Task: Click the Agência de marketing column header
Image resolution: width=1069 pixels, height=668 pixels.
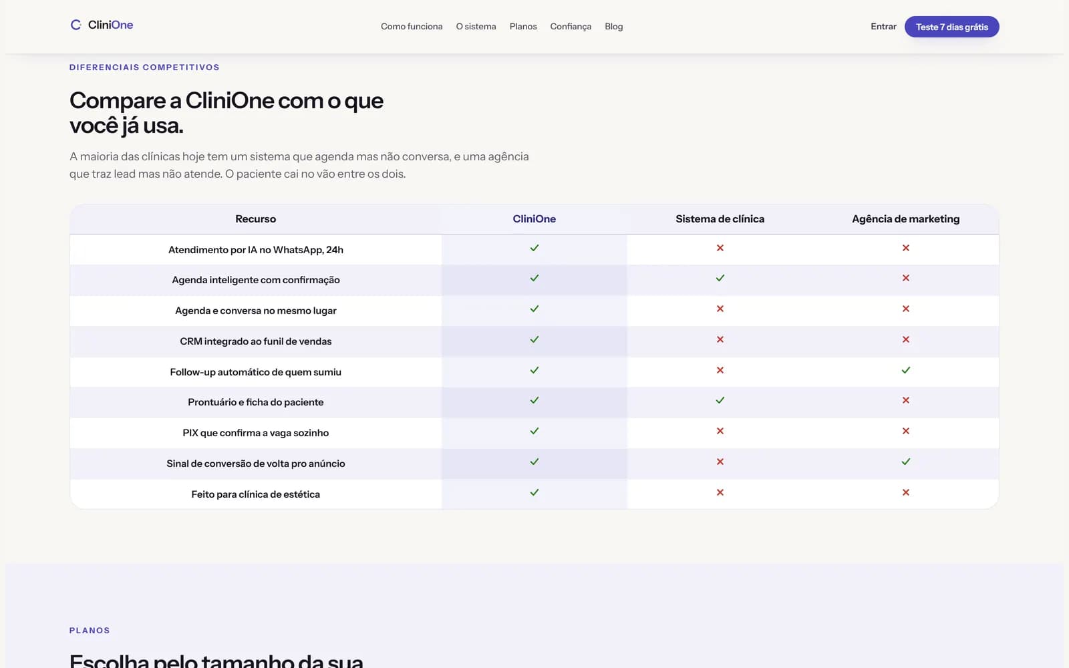Action: tap(906, 219)
